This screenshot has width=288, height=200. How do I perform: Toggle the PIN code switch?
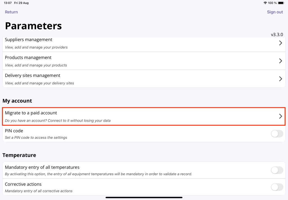tap(277, 134)
